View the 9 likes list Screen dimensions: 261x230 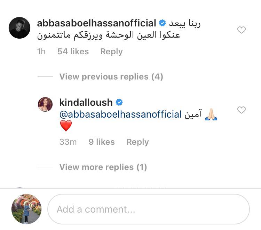pyautogui.click(x=102, y=142)
